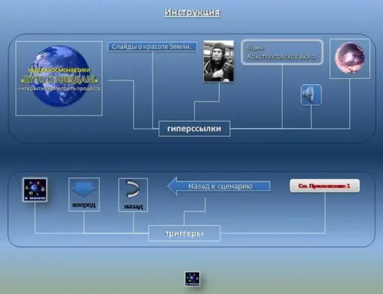Open the black-and-white cosmonaut photo
This screenshot has height=294, width=383.
click(x=218, y=61)
